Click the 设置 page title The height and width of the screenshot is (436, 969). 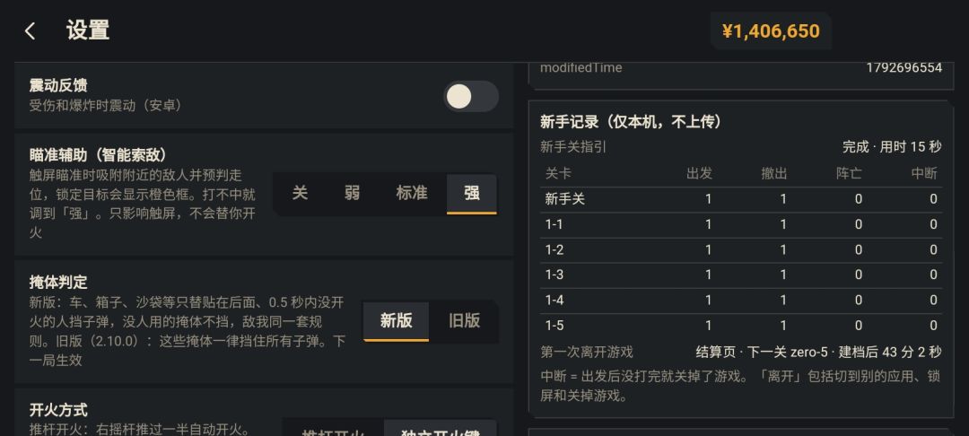88,31
